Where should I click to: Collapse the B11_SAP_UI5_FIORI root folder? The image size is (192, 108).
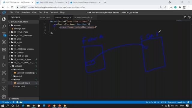9,22
